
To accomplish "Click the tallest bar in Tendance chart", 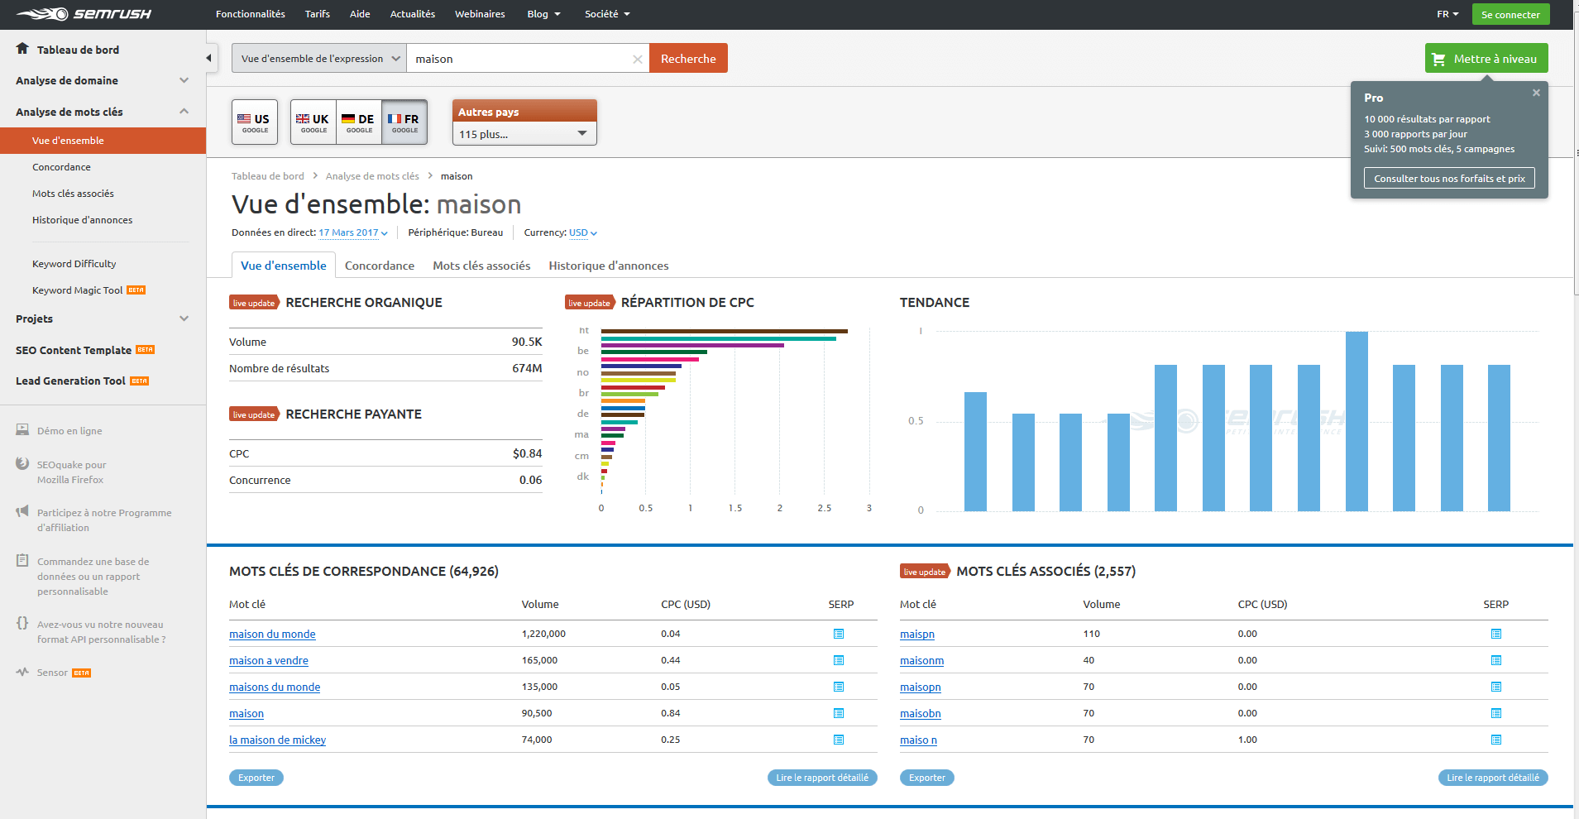I will [x=1357, y=421].
